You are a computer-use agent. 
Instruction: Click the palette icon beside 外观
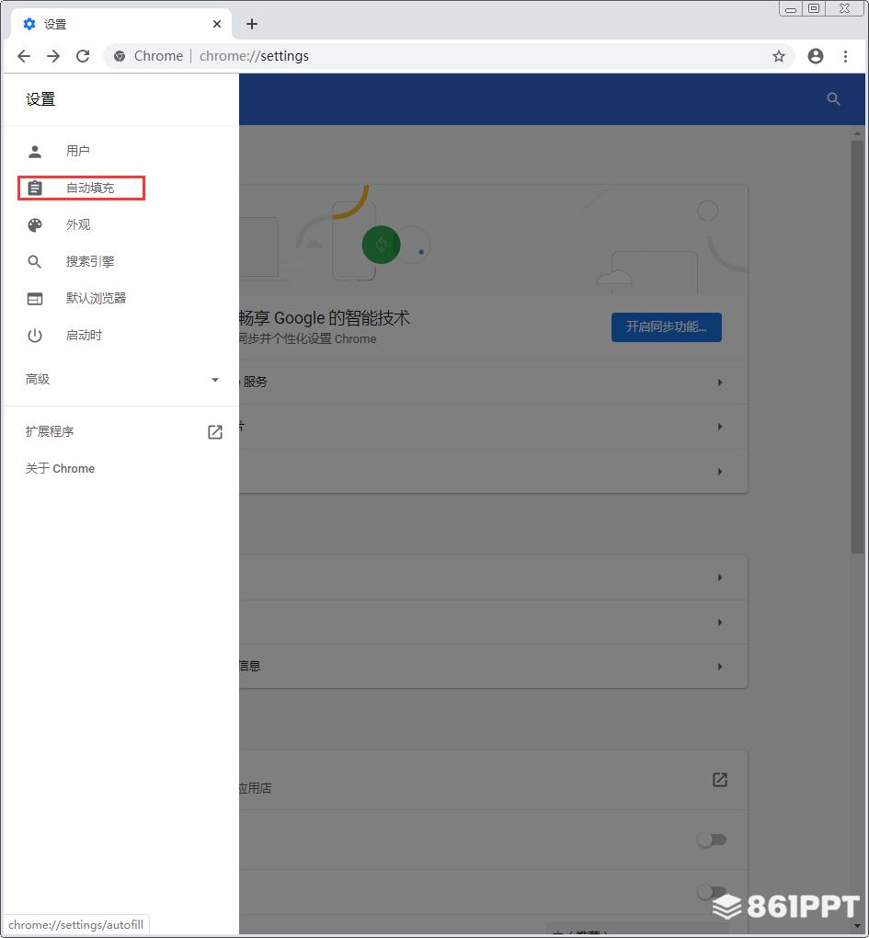[35, 225]
